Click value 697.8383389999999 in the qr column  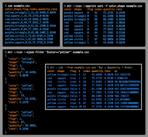pos(127,89)
